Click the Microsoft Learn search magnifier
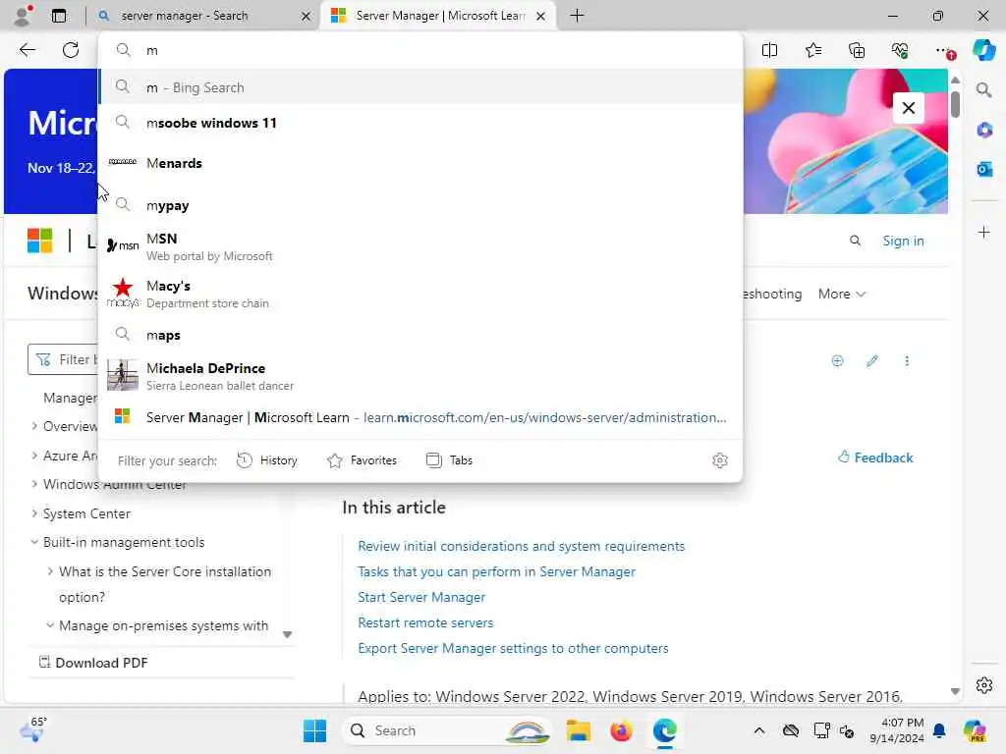 click(855, 241)
